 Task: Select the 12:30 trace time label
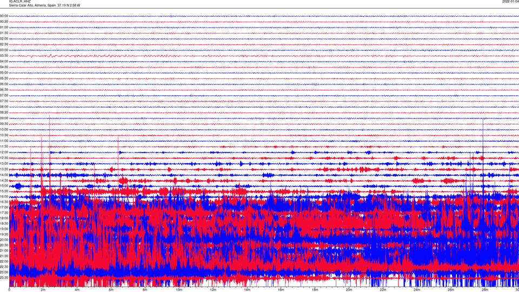[4, 158]
